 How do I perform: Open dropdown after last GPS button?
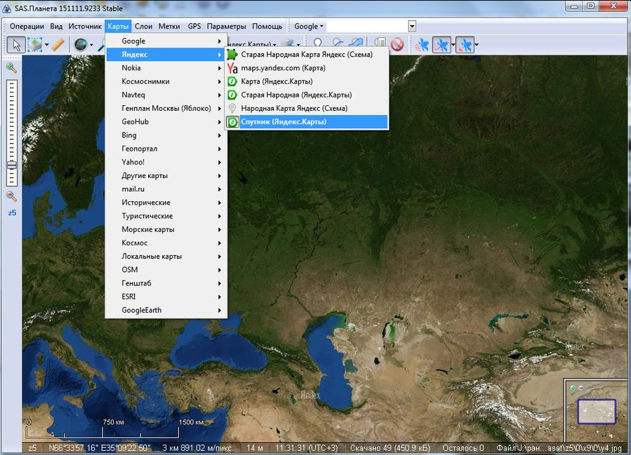click(x=477, y=45)
